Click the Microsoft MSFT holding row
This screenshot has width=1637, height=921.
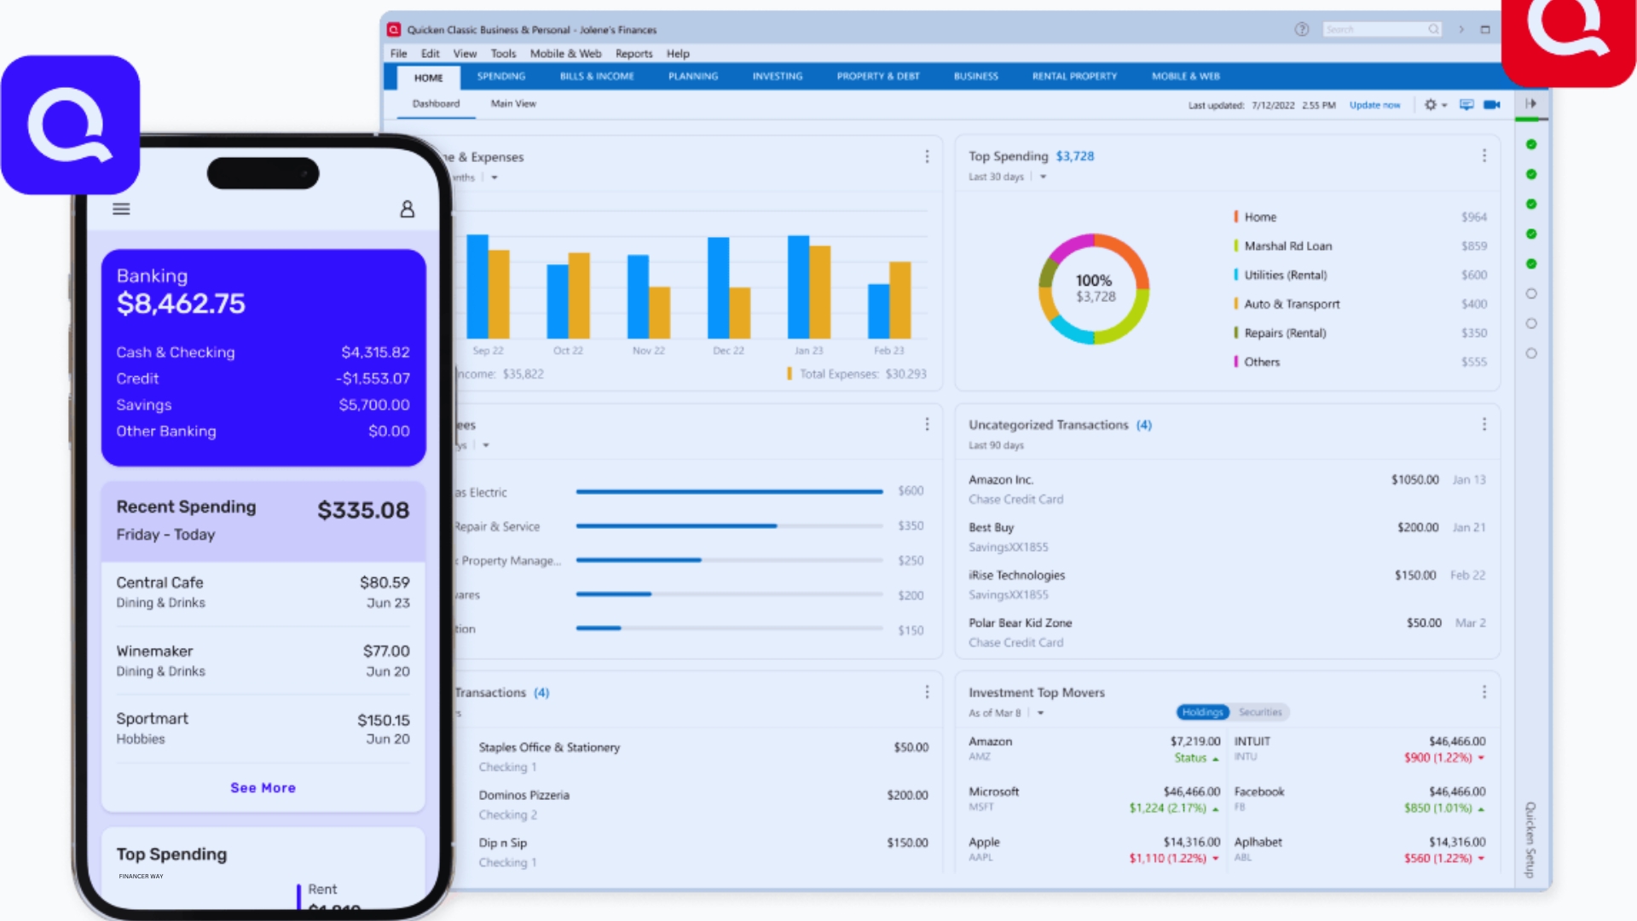pos(1095,800)
